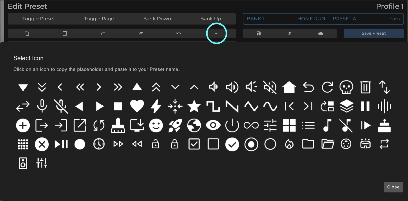Pick the speaker cabinet icon
The height and width of the screenshot is (201, 408).
coord(23,163)
